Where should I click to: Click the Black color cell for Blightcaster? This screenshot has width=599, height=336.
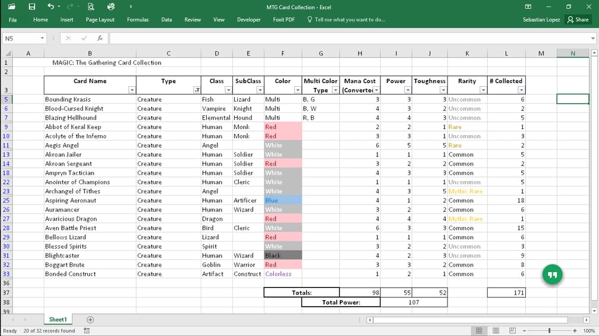click(283, 255)
